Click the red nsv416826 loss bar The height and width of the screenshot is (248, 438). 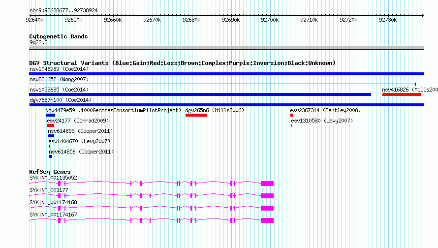tap(402, 94)
